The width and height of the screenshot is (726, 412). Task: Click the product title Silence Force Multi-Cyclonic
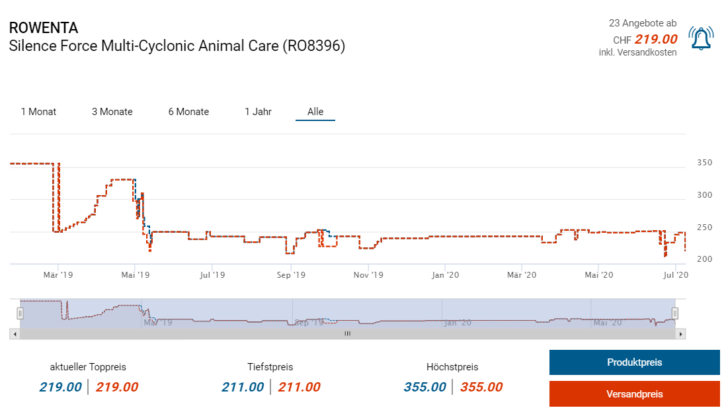177,46
